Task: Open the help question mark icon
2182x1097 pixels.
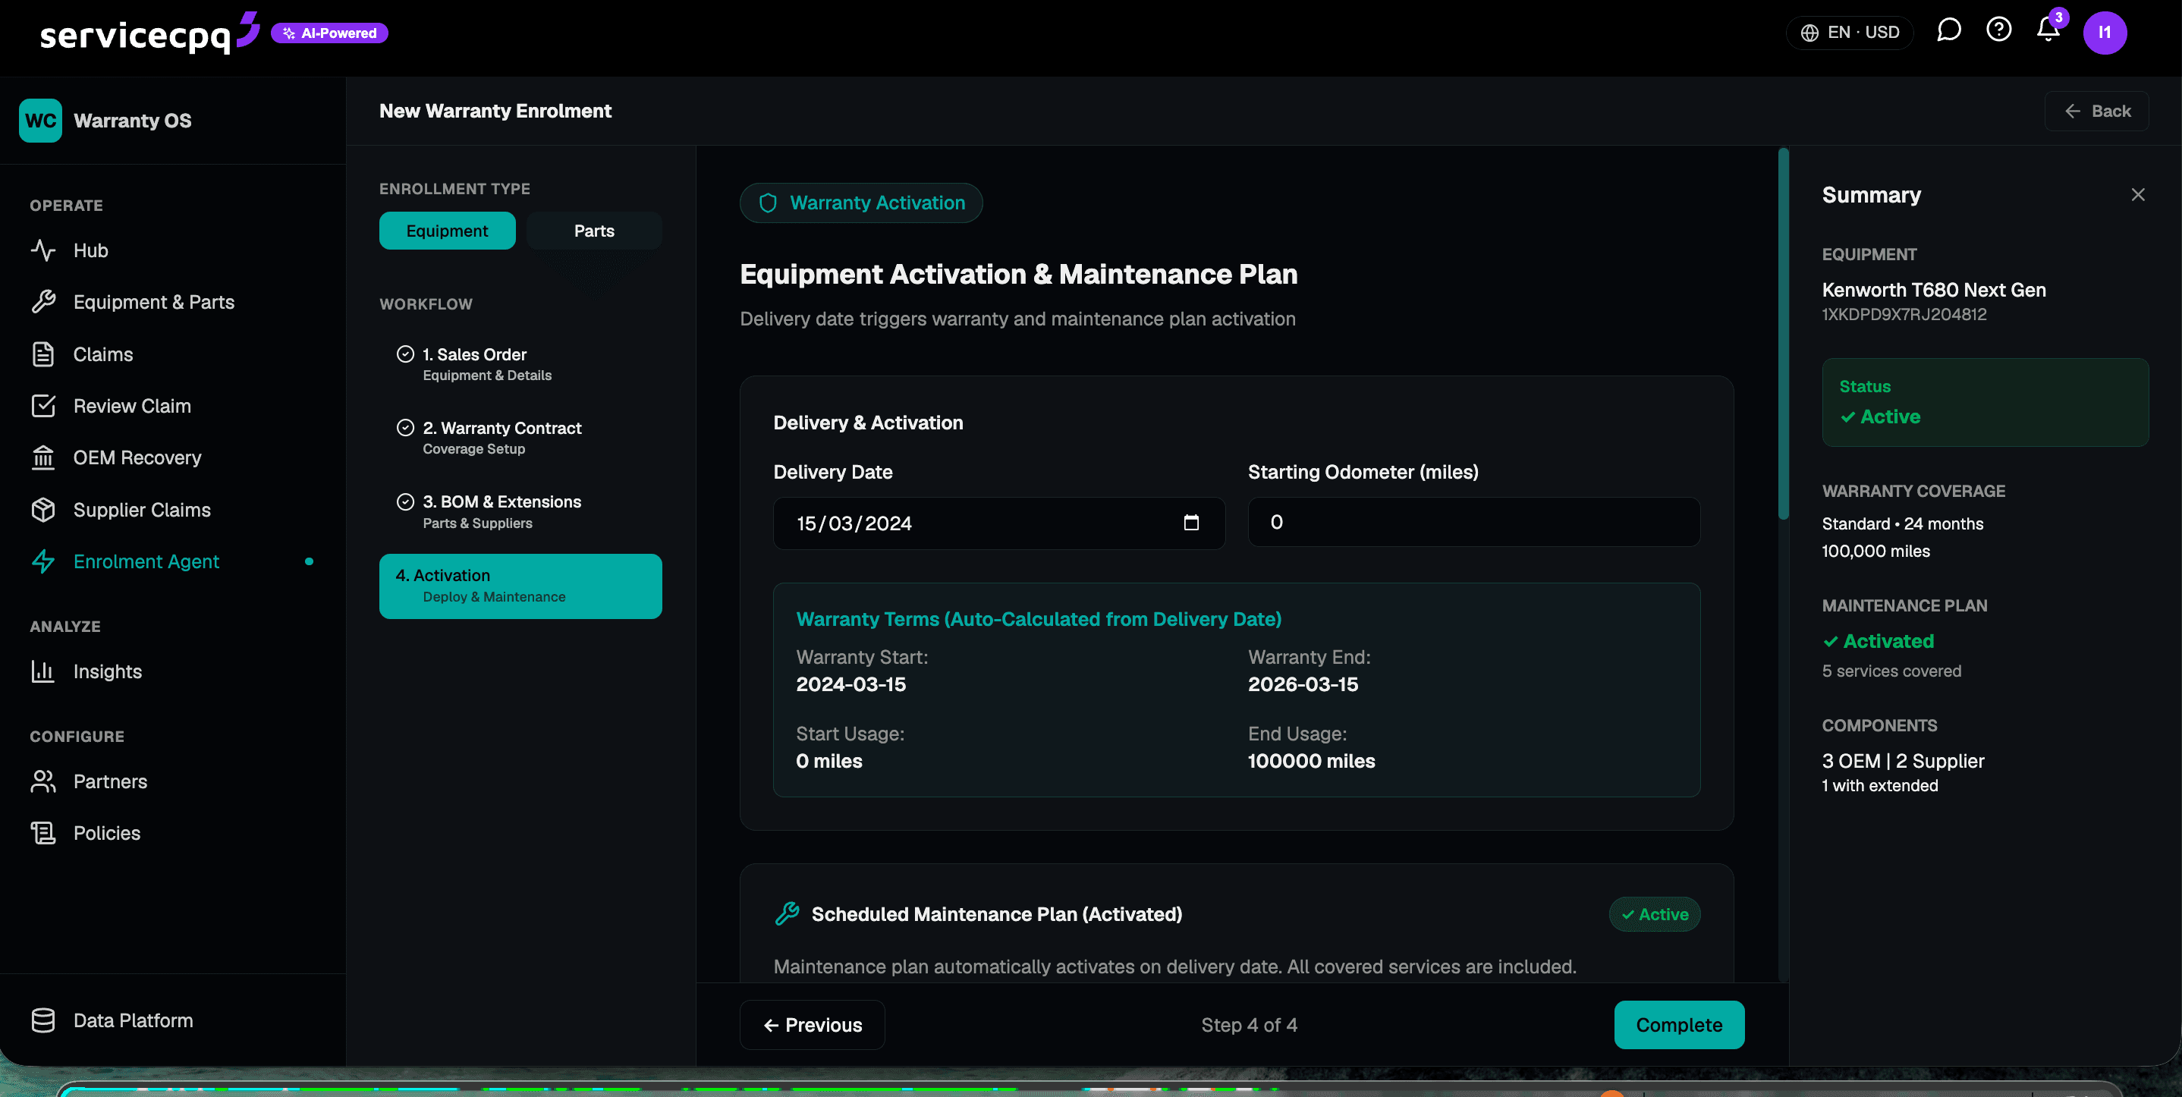Action: pyautogui.click(x=1998, y=30)
